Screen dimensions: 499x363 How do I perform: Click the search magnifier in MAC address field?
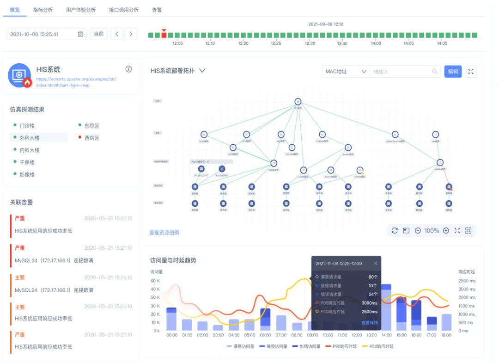(x=435, y=72)
